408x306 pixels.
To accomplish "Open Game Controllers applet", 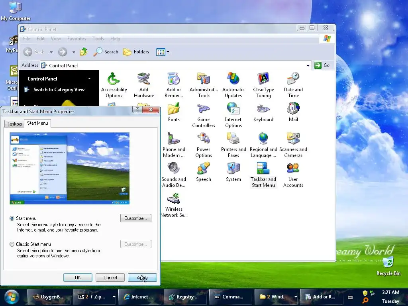I will pos(204,115).
